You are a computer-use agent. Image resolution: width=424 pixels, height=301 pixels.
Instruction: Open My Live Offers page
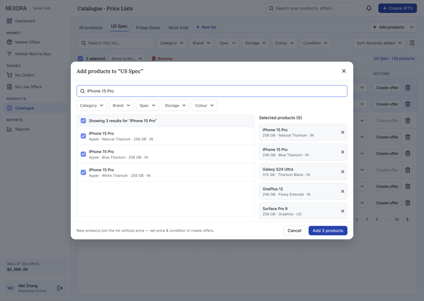pyautogui.click(x=35, y=87)
